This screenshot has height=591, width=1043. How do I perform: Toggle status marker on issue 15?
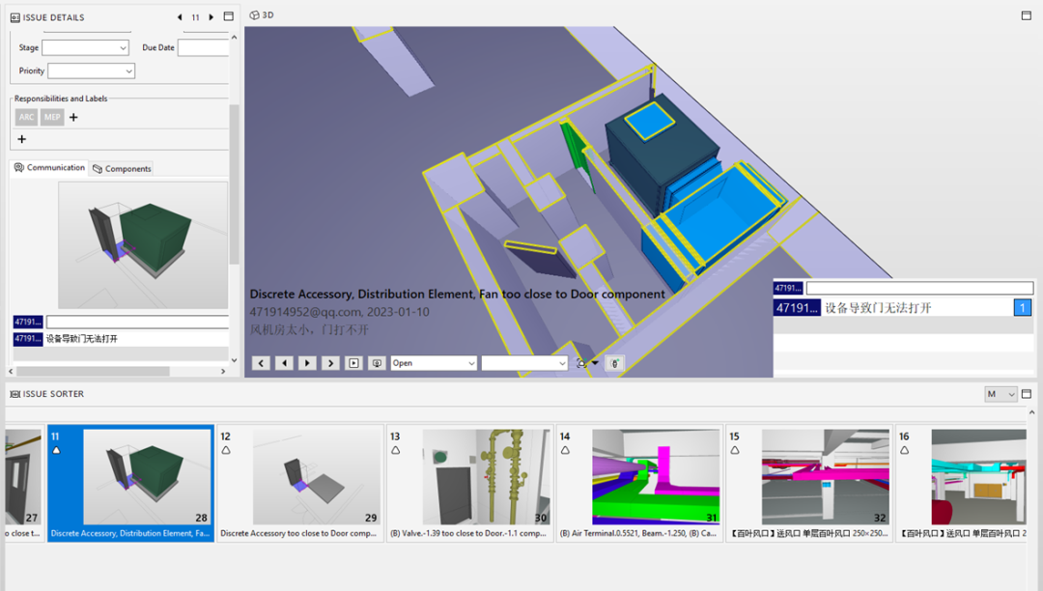(x=735, y=451)
